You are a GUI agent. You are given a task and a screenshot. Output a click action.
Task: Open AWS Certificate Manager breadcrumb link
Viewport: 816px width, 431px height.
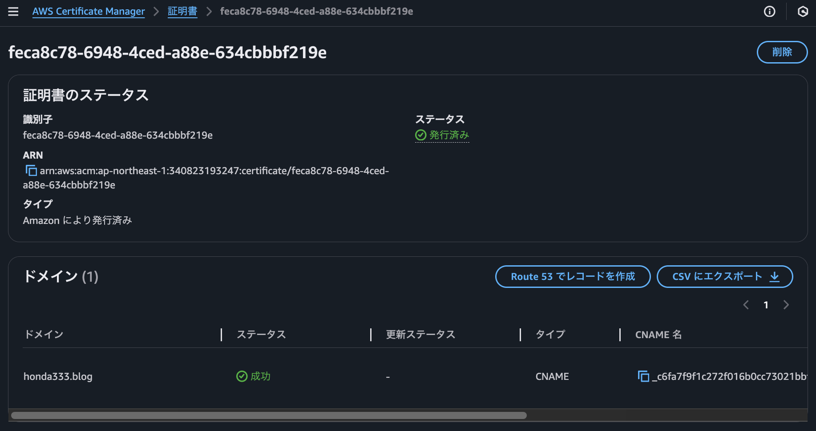[x=88, y=12]
